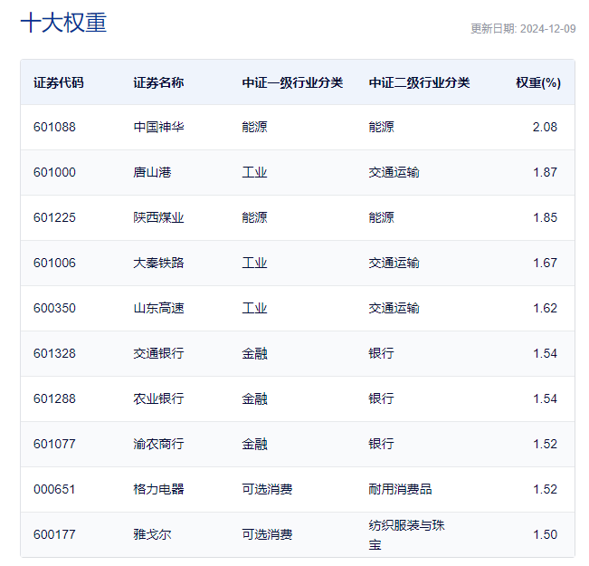Click the 耐用消费品 industry cell

(x=400, y=489)
